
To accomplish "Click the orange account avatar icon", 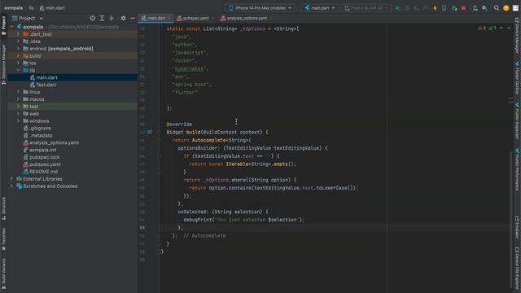I will (506, 8).
